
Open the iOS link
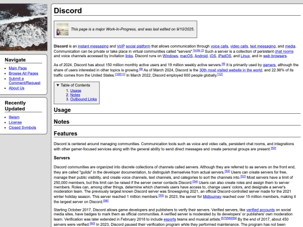click(213, 56)
